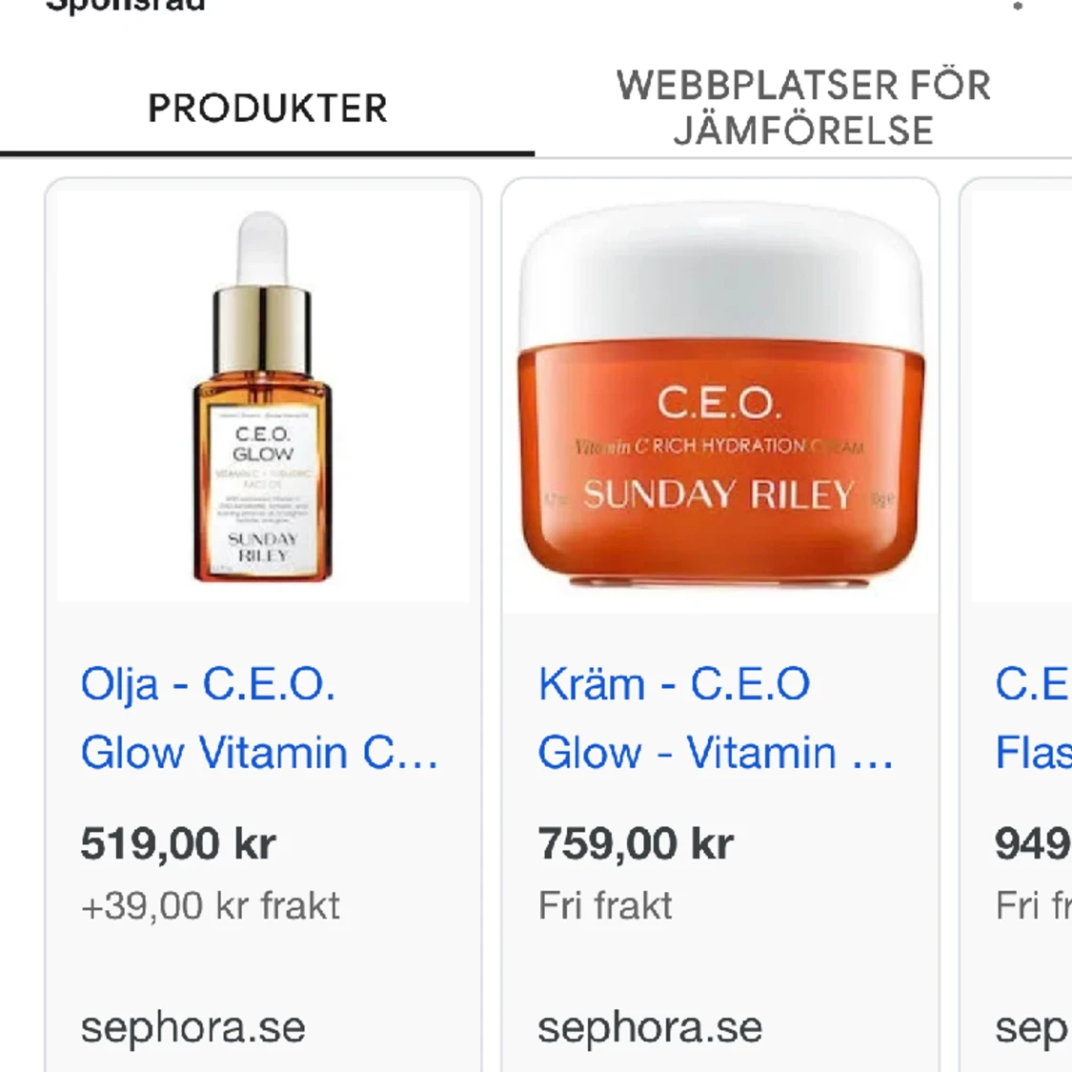This screenshot has height=1072, width=1072.
Task: Select the +39,00 kr frakt shipping text
Action: [x=210, y=906]
